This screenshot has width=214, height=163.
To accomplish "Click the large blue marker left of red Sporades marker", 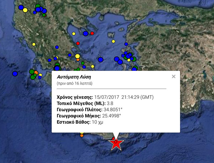I will pos(86,34).
